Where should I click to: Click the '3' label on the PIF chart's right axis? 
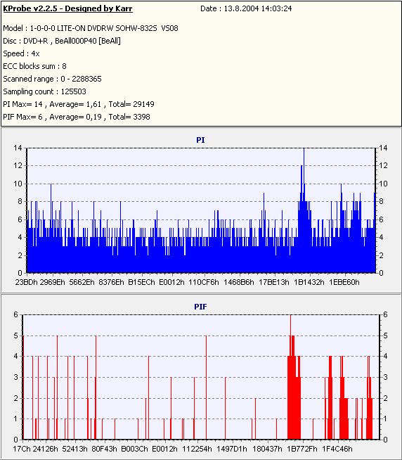[x=385, y=377]
